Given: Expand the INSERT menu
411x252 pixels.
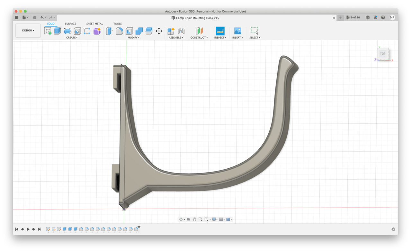Looking at the screenshot, I should (x=237, y=38).
